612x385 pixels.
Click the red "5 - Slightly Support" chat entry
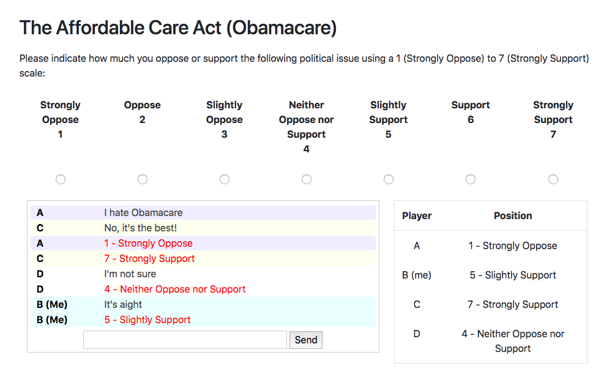pyautogui.click(x=147, y=320)
